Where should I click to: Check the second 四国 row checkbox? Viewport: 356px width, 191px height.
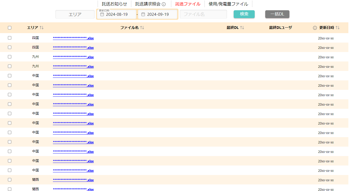click(10, 47)
